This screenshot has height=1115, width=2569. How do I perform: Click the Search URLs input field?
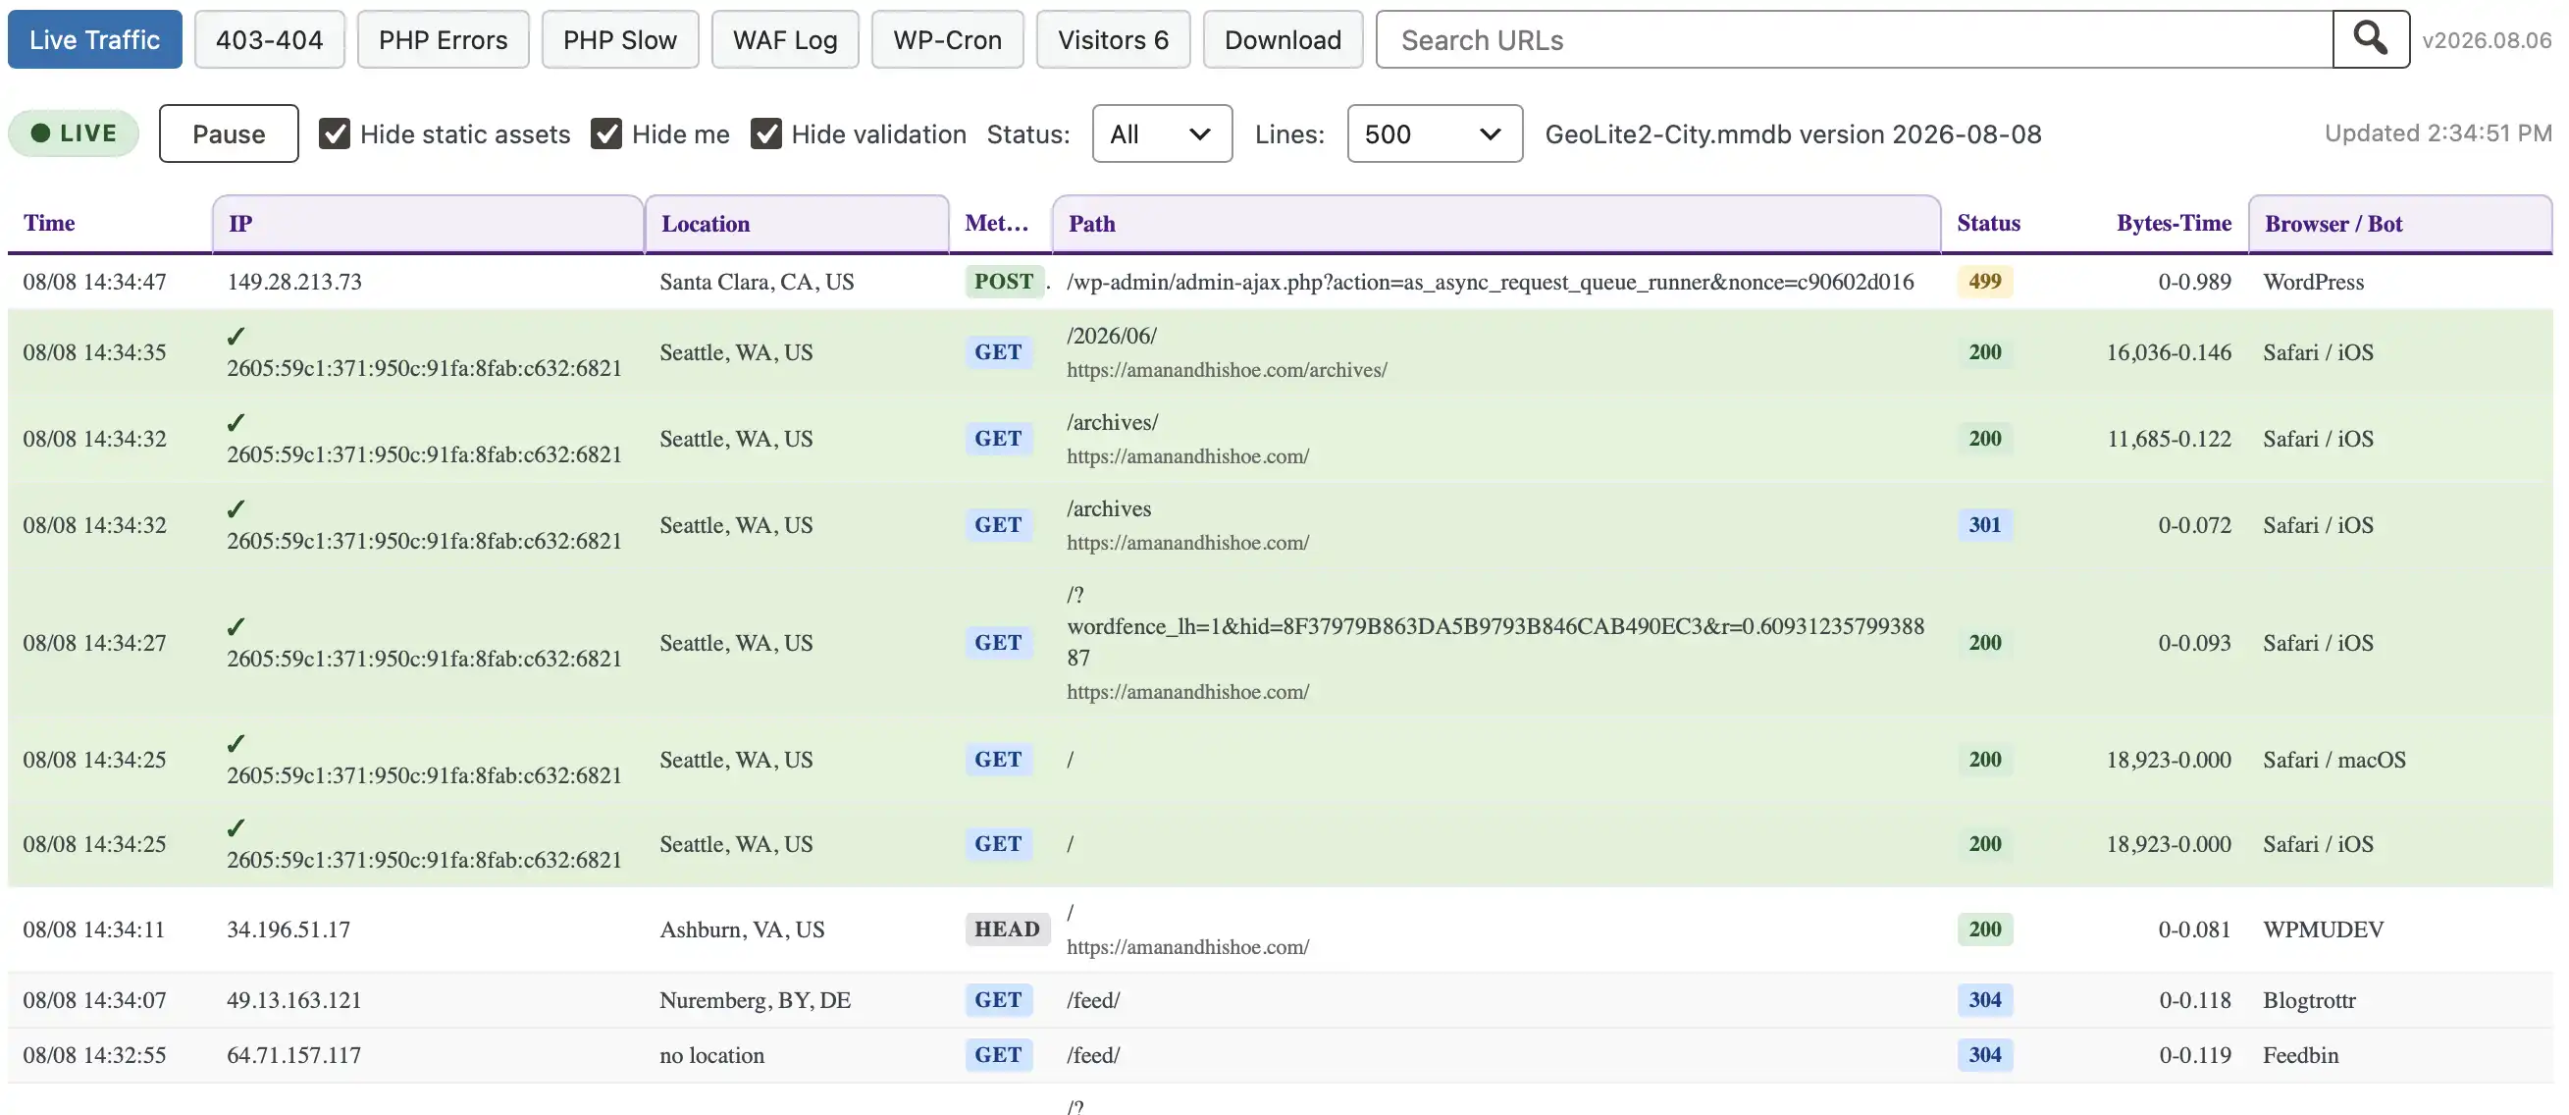click(1855, 40)
